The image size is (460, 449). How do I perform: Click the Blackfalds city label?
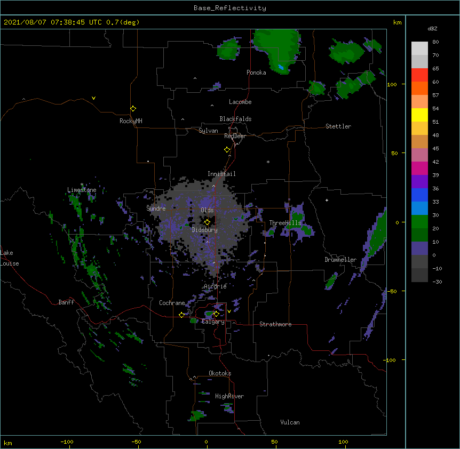235,119
